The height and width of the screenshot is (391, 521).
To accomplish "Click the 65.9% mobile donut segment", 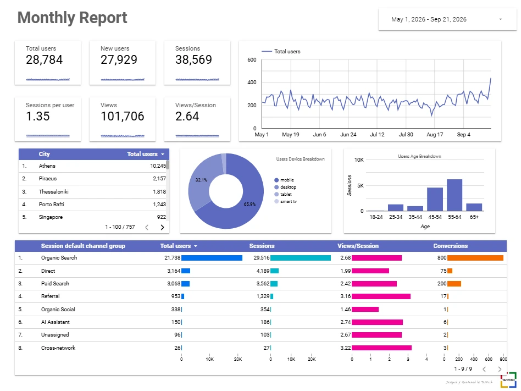I will pyautogui.click(x=250, y=203).
